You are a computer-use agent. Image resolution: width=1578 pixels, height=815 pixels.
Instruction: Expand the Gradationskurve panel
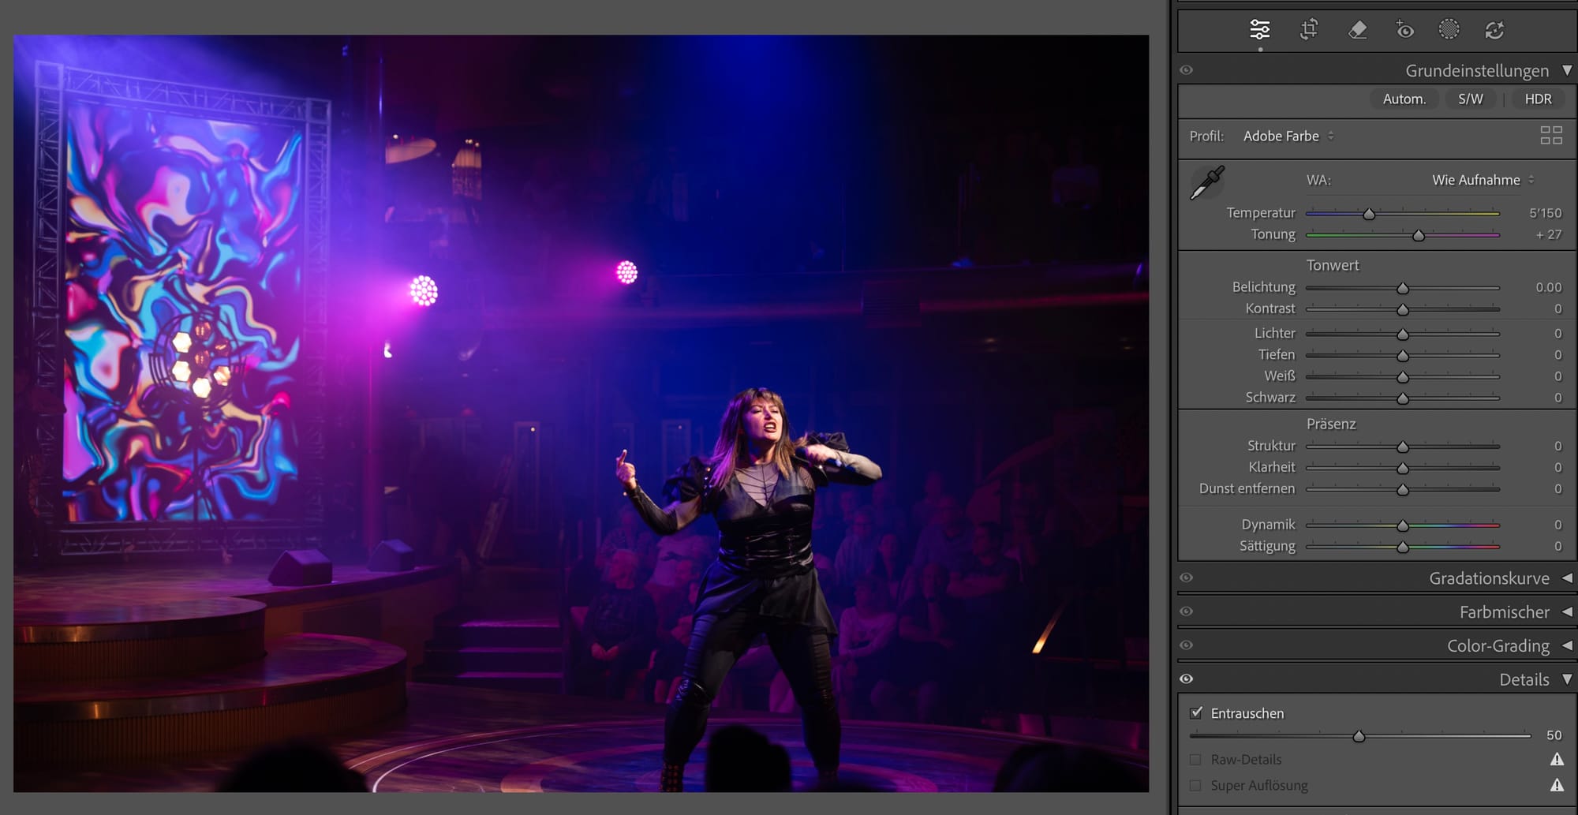pyautogui.click(x=1489, y=578)
